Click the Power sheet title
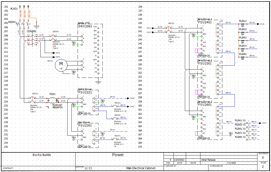Screen dimensions: 271x172 tap(118, 155)
